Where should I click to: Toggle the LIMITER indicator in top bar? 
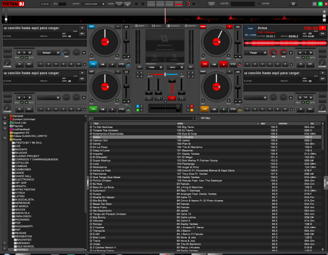pyautogui.click(x=259, y=4)
